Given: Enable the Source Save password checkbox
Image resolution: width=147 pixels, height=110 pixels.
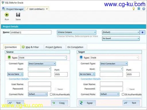Looking at the screenshot, I should coord(56,89).
